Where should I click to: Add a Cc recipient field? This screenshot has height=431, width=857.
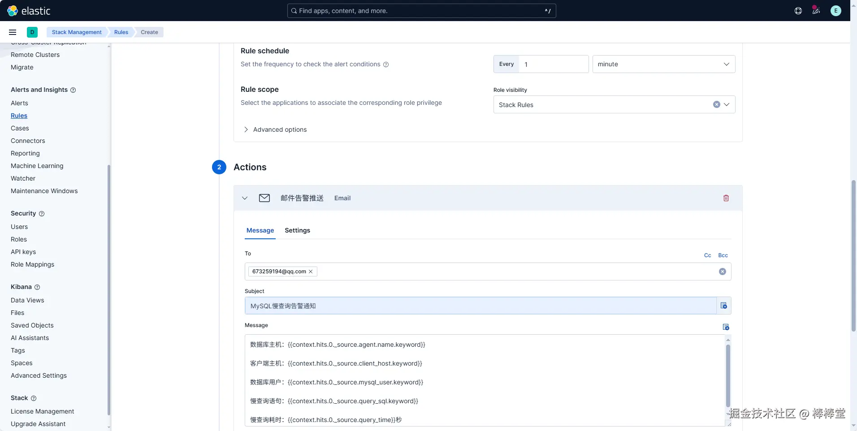708,255
